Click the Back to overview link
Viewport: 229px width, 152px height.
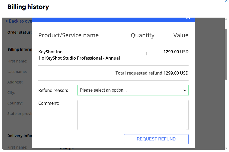pyautogui.click(x=19, y=21)
